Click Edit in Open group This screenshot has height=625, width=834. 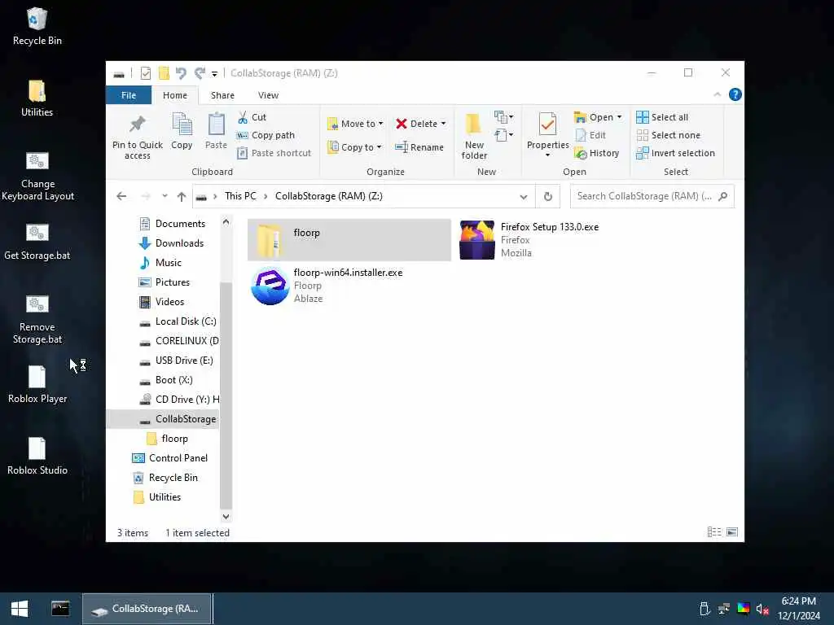(590, 135)
